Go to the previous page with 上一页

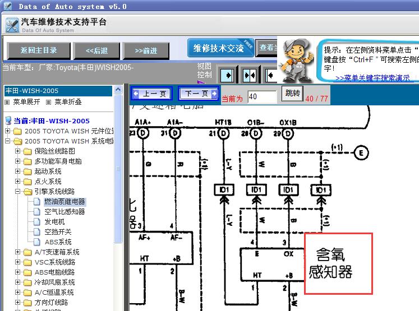pos(151,94)
